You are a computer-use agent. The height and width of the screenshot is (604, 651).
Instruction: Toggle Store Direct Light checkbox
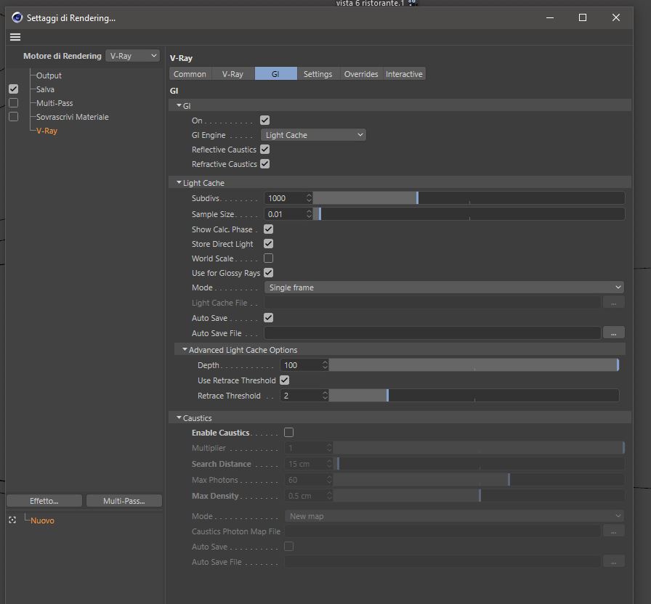[269, 243]
